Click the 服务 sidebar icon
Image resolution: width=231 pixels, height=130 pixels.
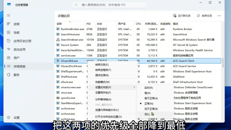pyautogui.click(x=8, y=75)
